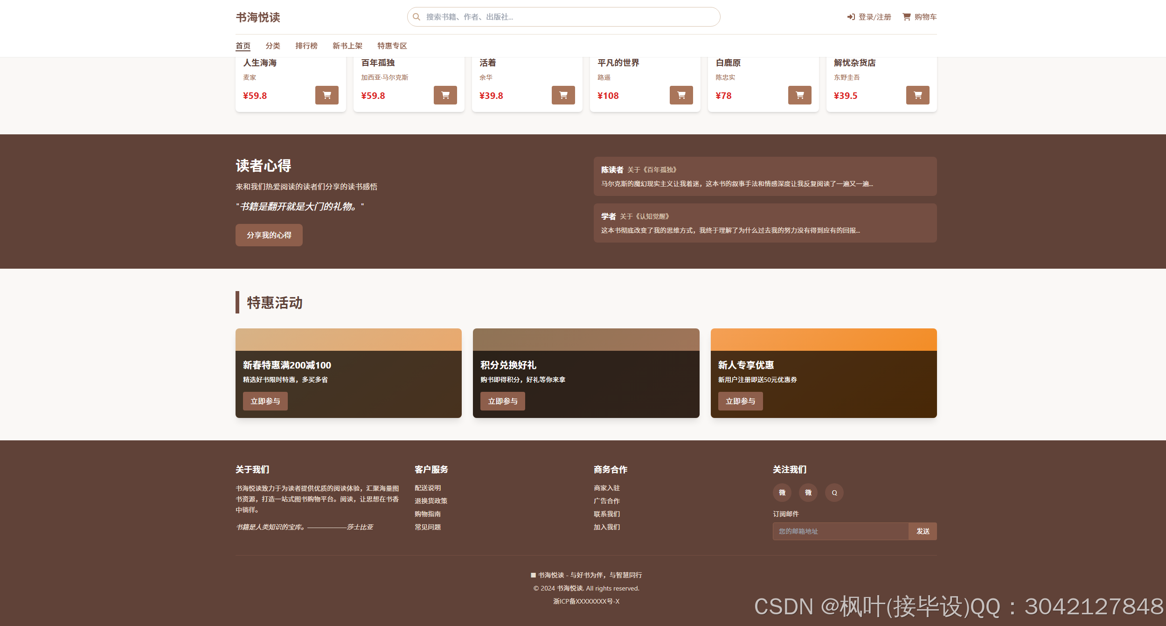Viewport: 1166px width, 626px height.
Task: Click the search magnifier in the search bar
Action: (416, 17)
